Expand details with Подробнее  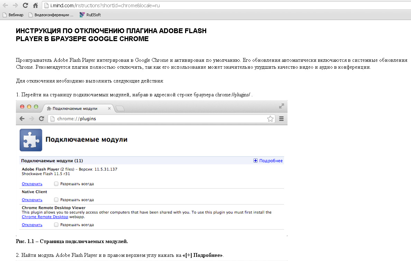tap(268, 161)
